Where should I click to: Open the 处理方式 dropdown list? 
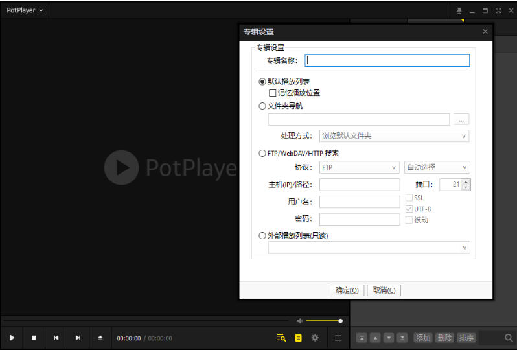(x=393, y=136)
